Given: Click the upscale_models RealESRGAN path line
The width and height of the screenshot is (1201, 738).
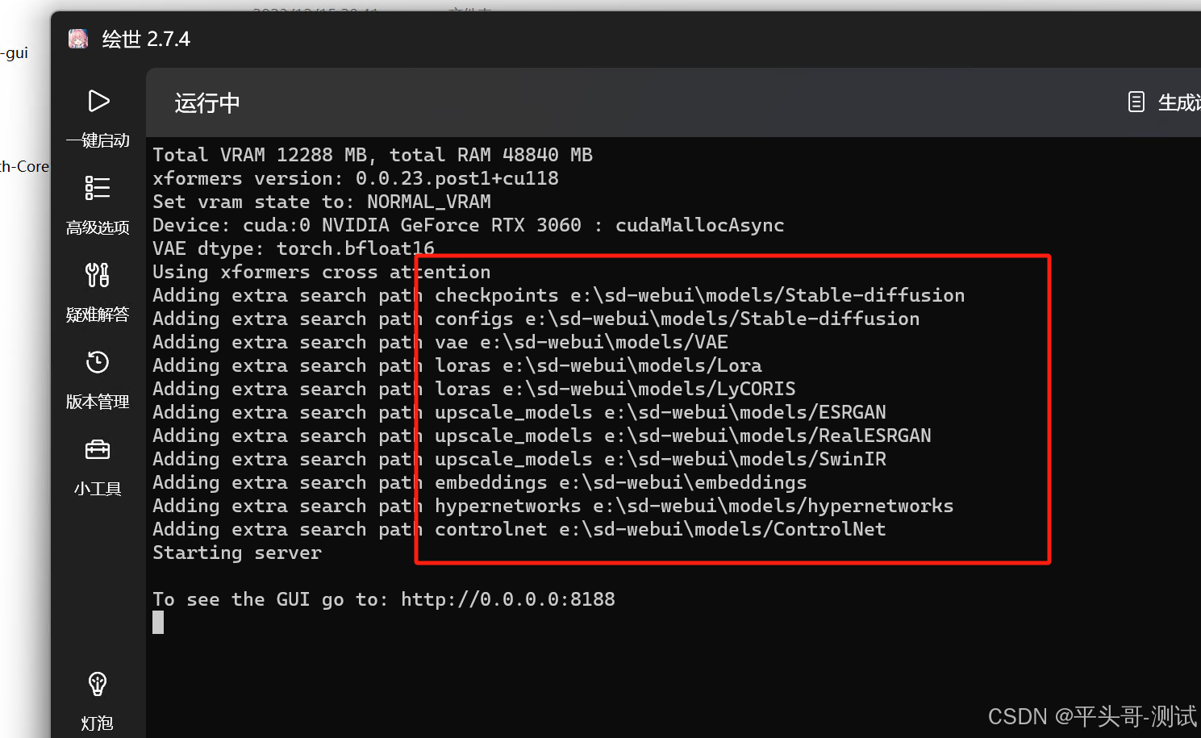Looking at the screenshot, I should (x=542, y=436).
